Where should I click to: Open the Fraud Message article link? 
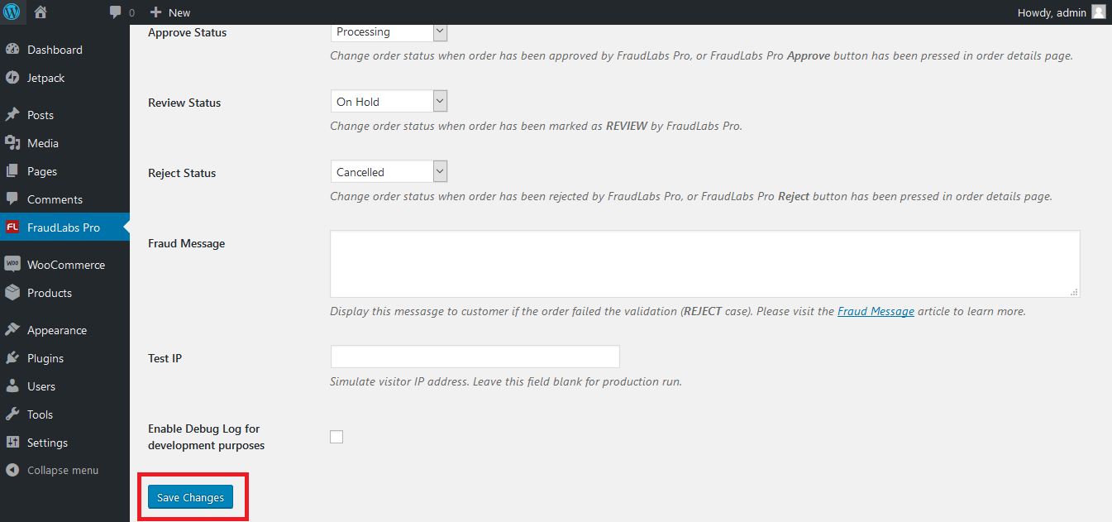coord(876,312)
